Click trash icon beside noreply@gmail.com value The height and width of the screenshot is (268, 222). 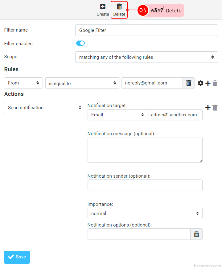pyautogui.click(x=189, y=83)
